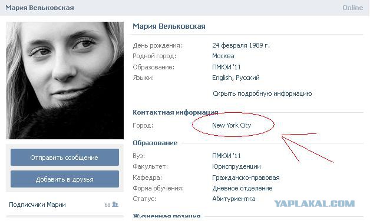
Task: Click the Мария Вельковская title in the header bar
Action: [39, 8]
